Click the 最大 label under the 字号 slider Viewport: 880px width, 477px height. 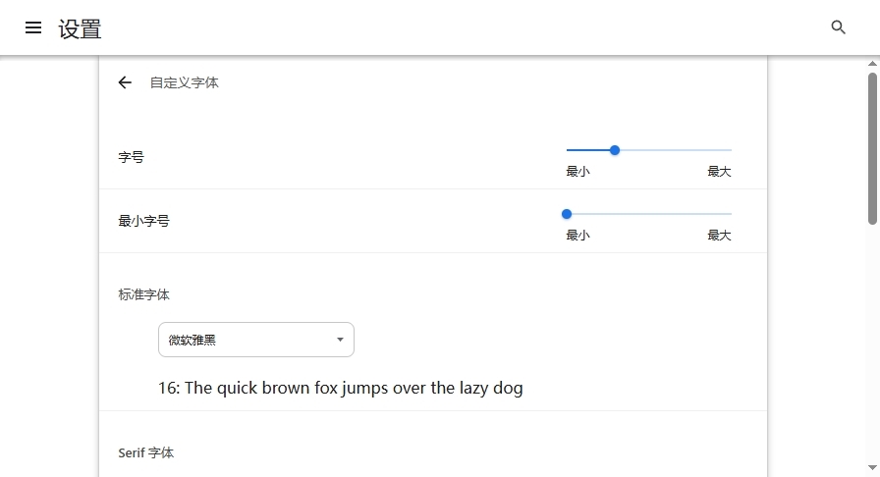(x=719, y=172)
